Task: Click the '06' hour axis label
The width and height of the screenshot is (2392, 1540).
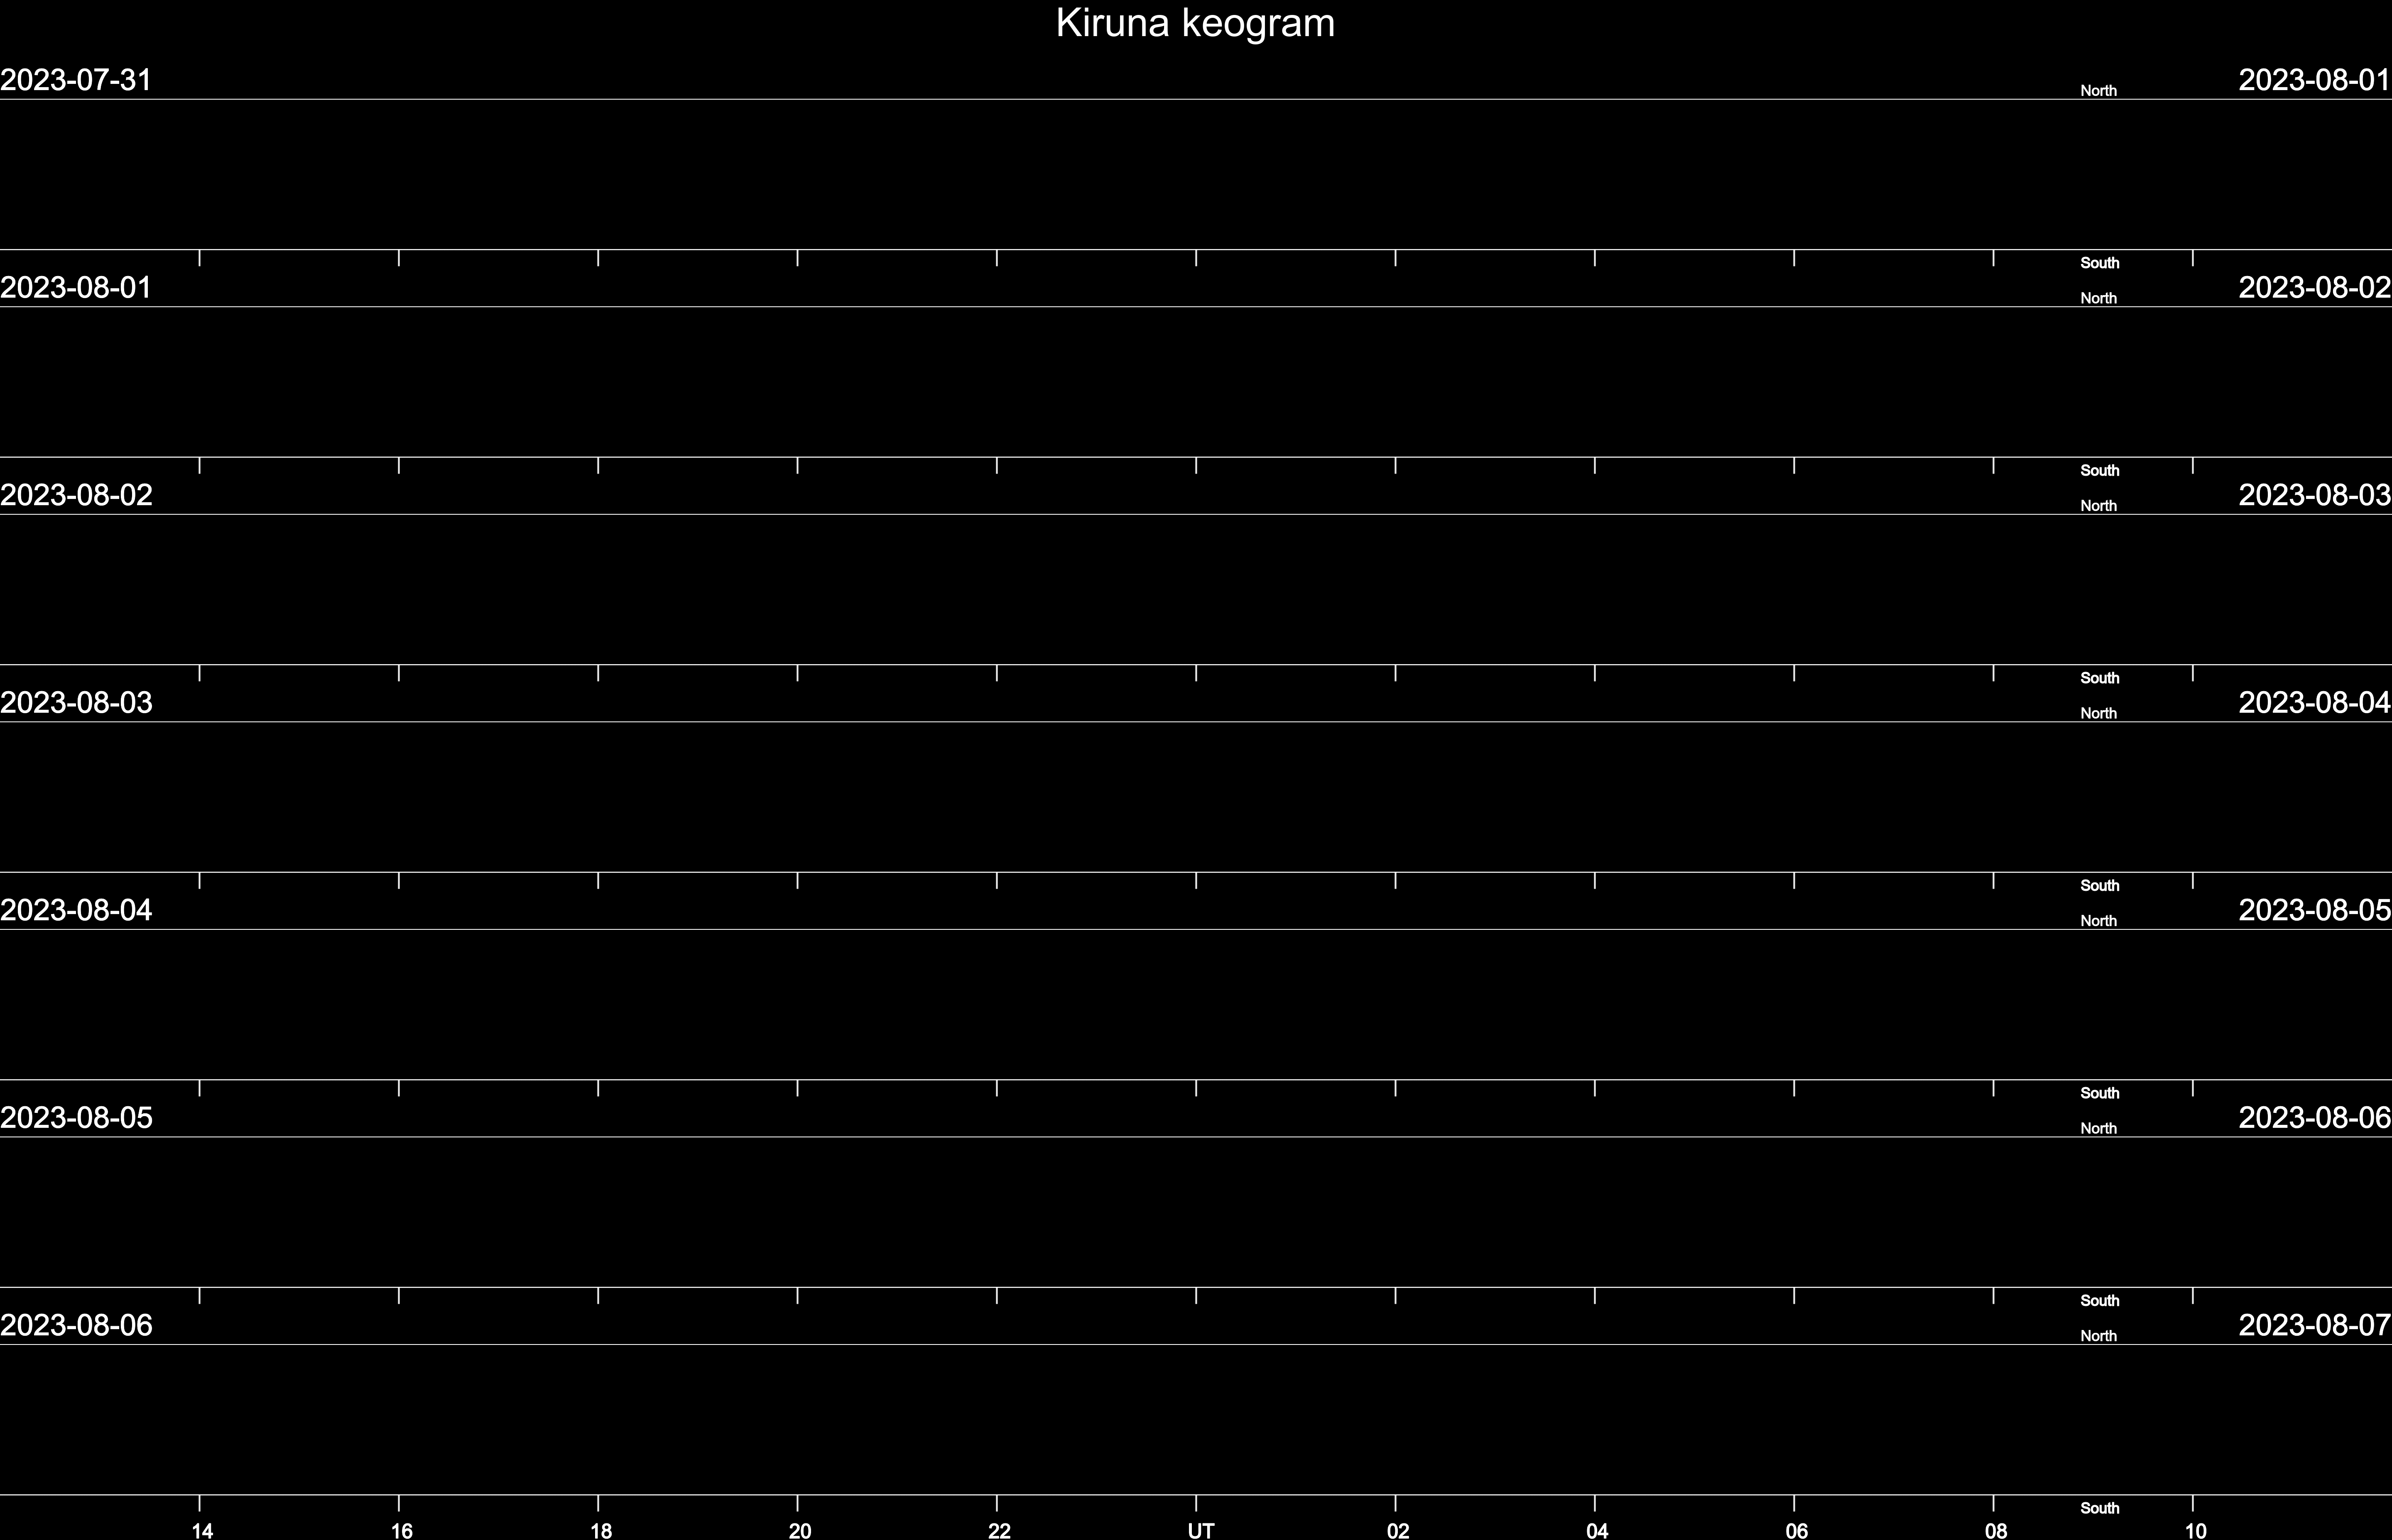Action: (1797, 1530)
